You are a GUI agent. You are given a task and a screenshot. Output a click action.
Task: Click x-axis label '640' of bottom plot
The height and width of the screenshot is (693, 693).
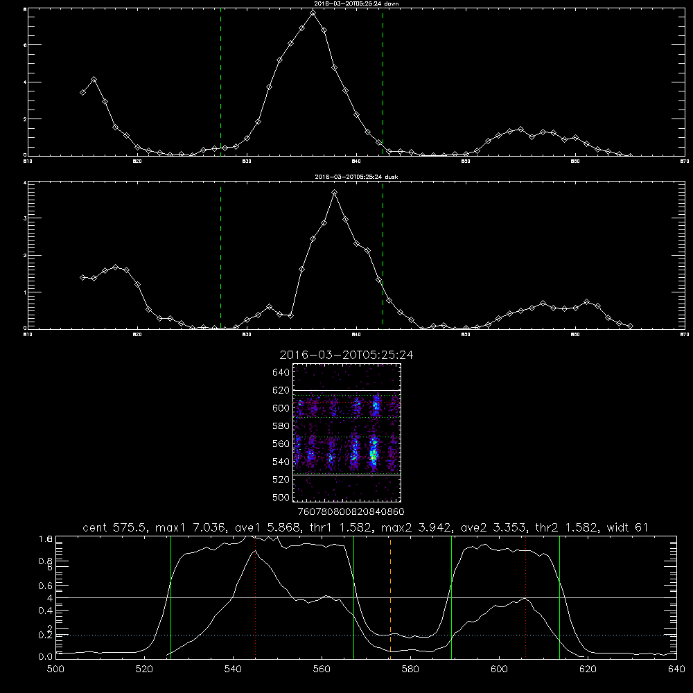676,669
